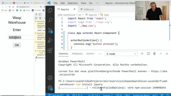171x96 pixels.
Task: Open errors and warnings count in the status bar
Action: (x=77, y=95)
